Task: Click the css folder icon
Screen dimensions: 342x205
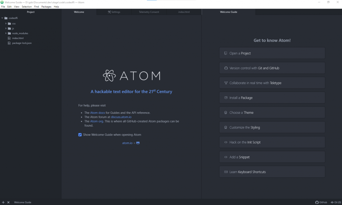Action: (9, 24)
